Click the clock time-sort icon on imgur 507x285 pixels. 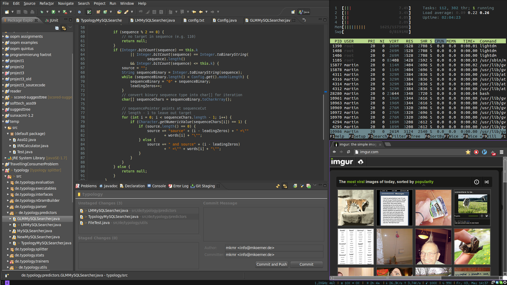click(x=476, y=182)
